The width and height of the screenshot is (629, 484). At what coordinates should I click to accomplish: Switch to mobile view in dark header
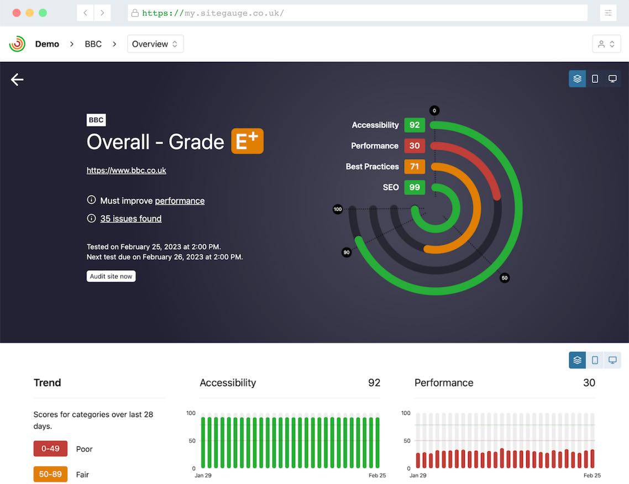(595, 78)
